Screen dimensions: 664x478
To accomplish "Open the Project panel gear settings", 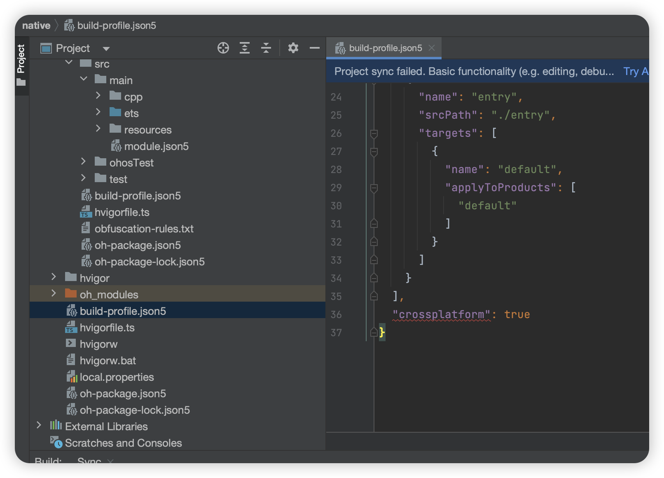I will [293, 48].
